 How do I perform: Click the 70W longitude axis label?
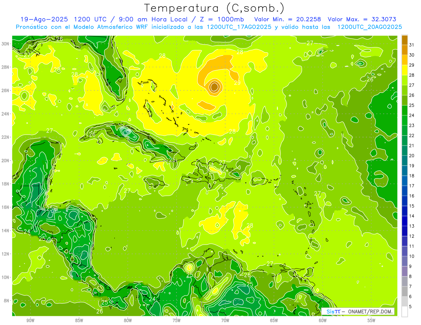coord(225,320)
